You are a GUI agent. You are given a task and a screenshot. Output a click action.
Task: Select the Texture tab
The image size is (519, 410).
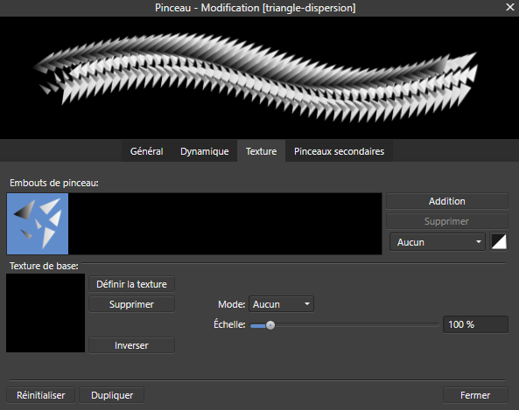(261, 151)
